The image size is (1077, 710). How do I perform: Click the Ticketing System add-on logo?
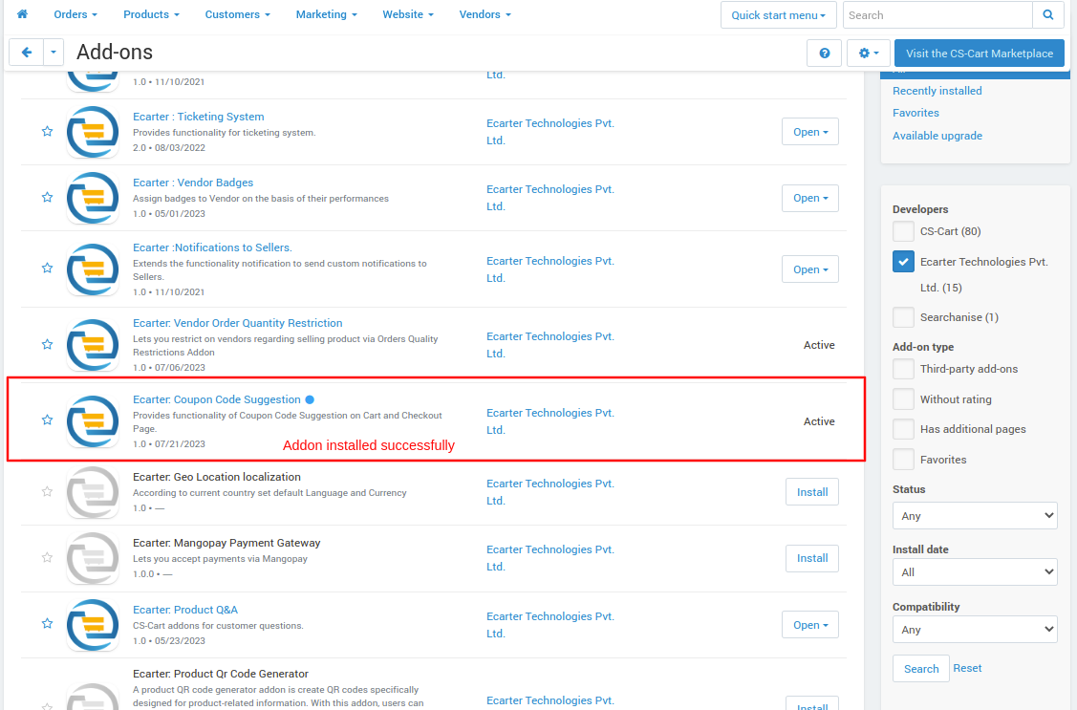click(93, 132)
